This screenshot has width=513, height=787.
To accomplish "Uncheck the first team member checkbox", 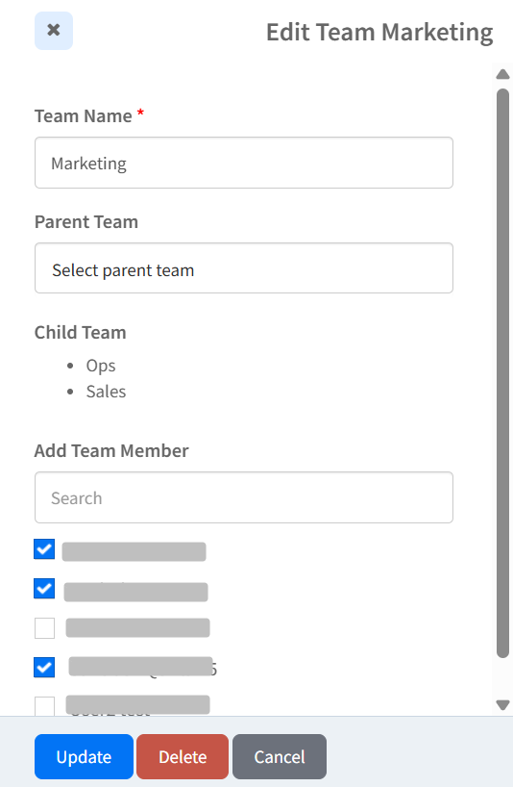I will point(44,549).
